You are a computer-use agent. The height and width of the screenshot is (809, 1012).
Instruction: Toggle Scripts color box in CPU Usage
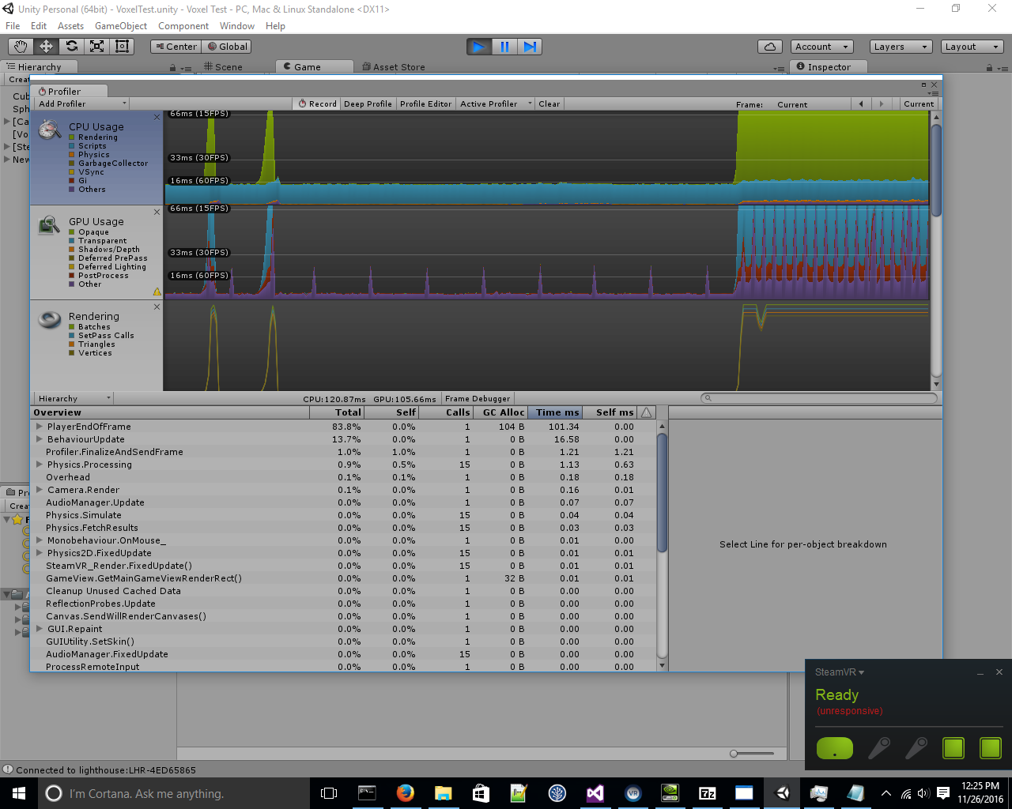point(72,146)
